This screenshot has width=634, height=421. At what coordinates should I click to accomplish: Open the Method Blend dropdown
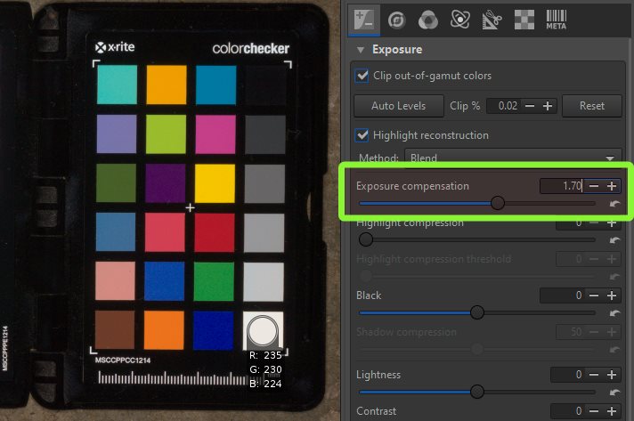513,158
